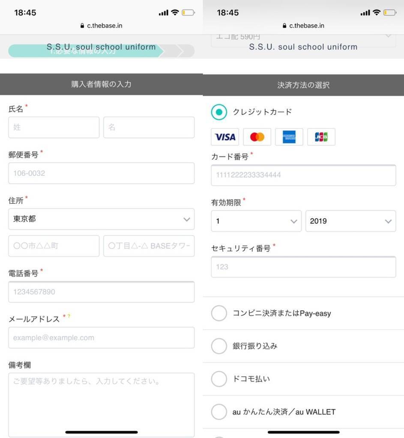This screenshot has height=438, width=404.
Task: Select 銀行振り込み as payment method
Action: click(x=219, y=346)
